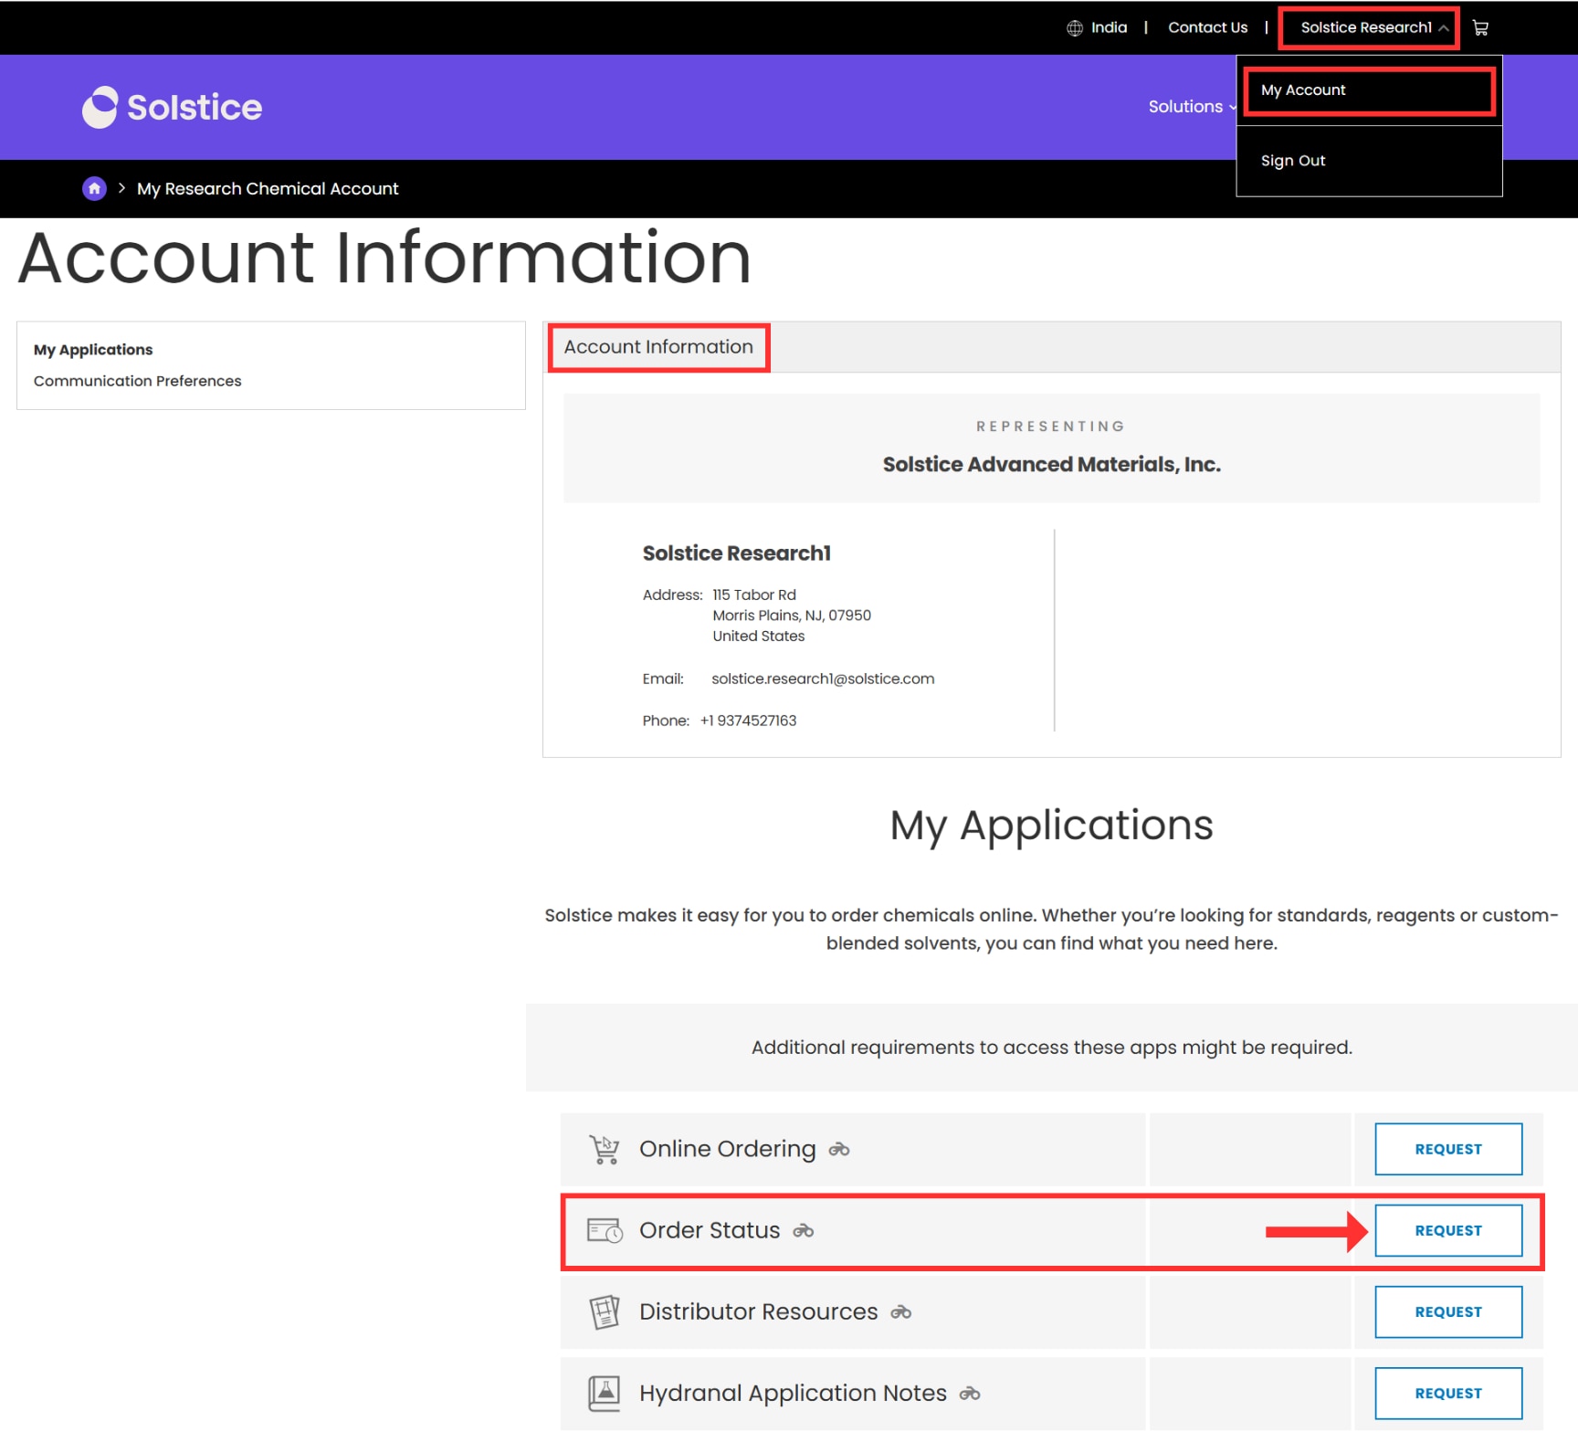Click the Online Ordering cart icon
The height and width of the screenshot is (1453, 1578).
click(604, 1149)
